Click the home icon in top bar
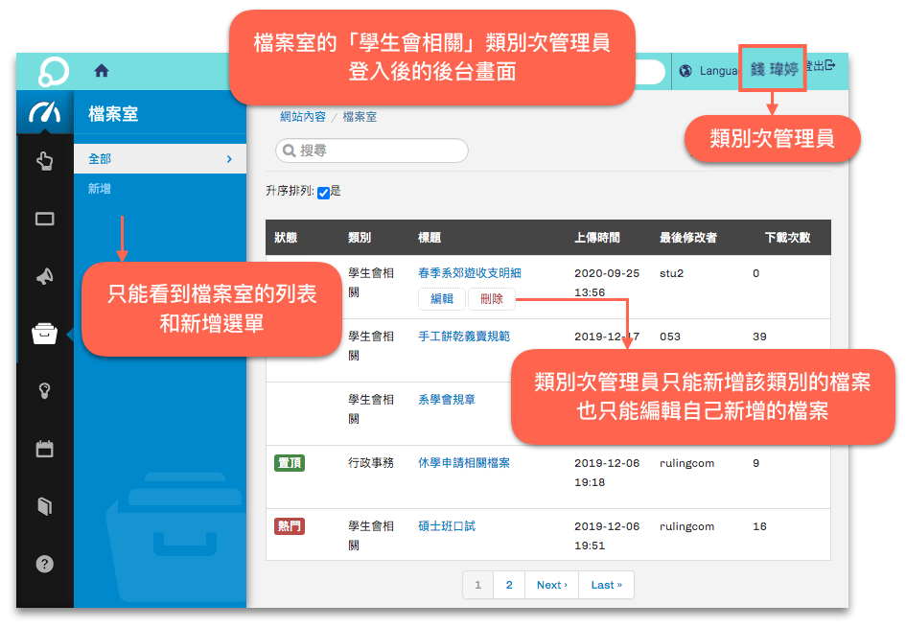Viewport: 906px width, 627px height. 102,71
